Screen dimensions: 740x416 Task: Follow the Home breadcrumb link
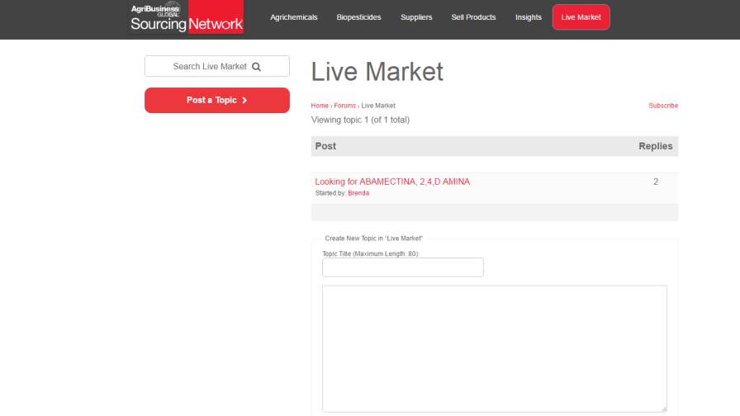click(x=320, y=106)
